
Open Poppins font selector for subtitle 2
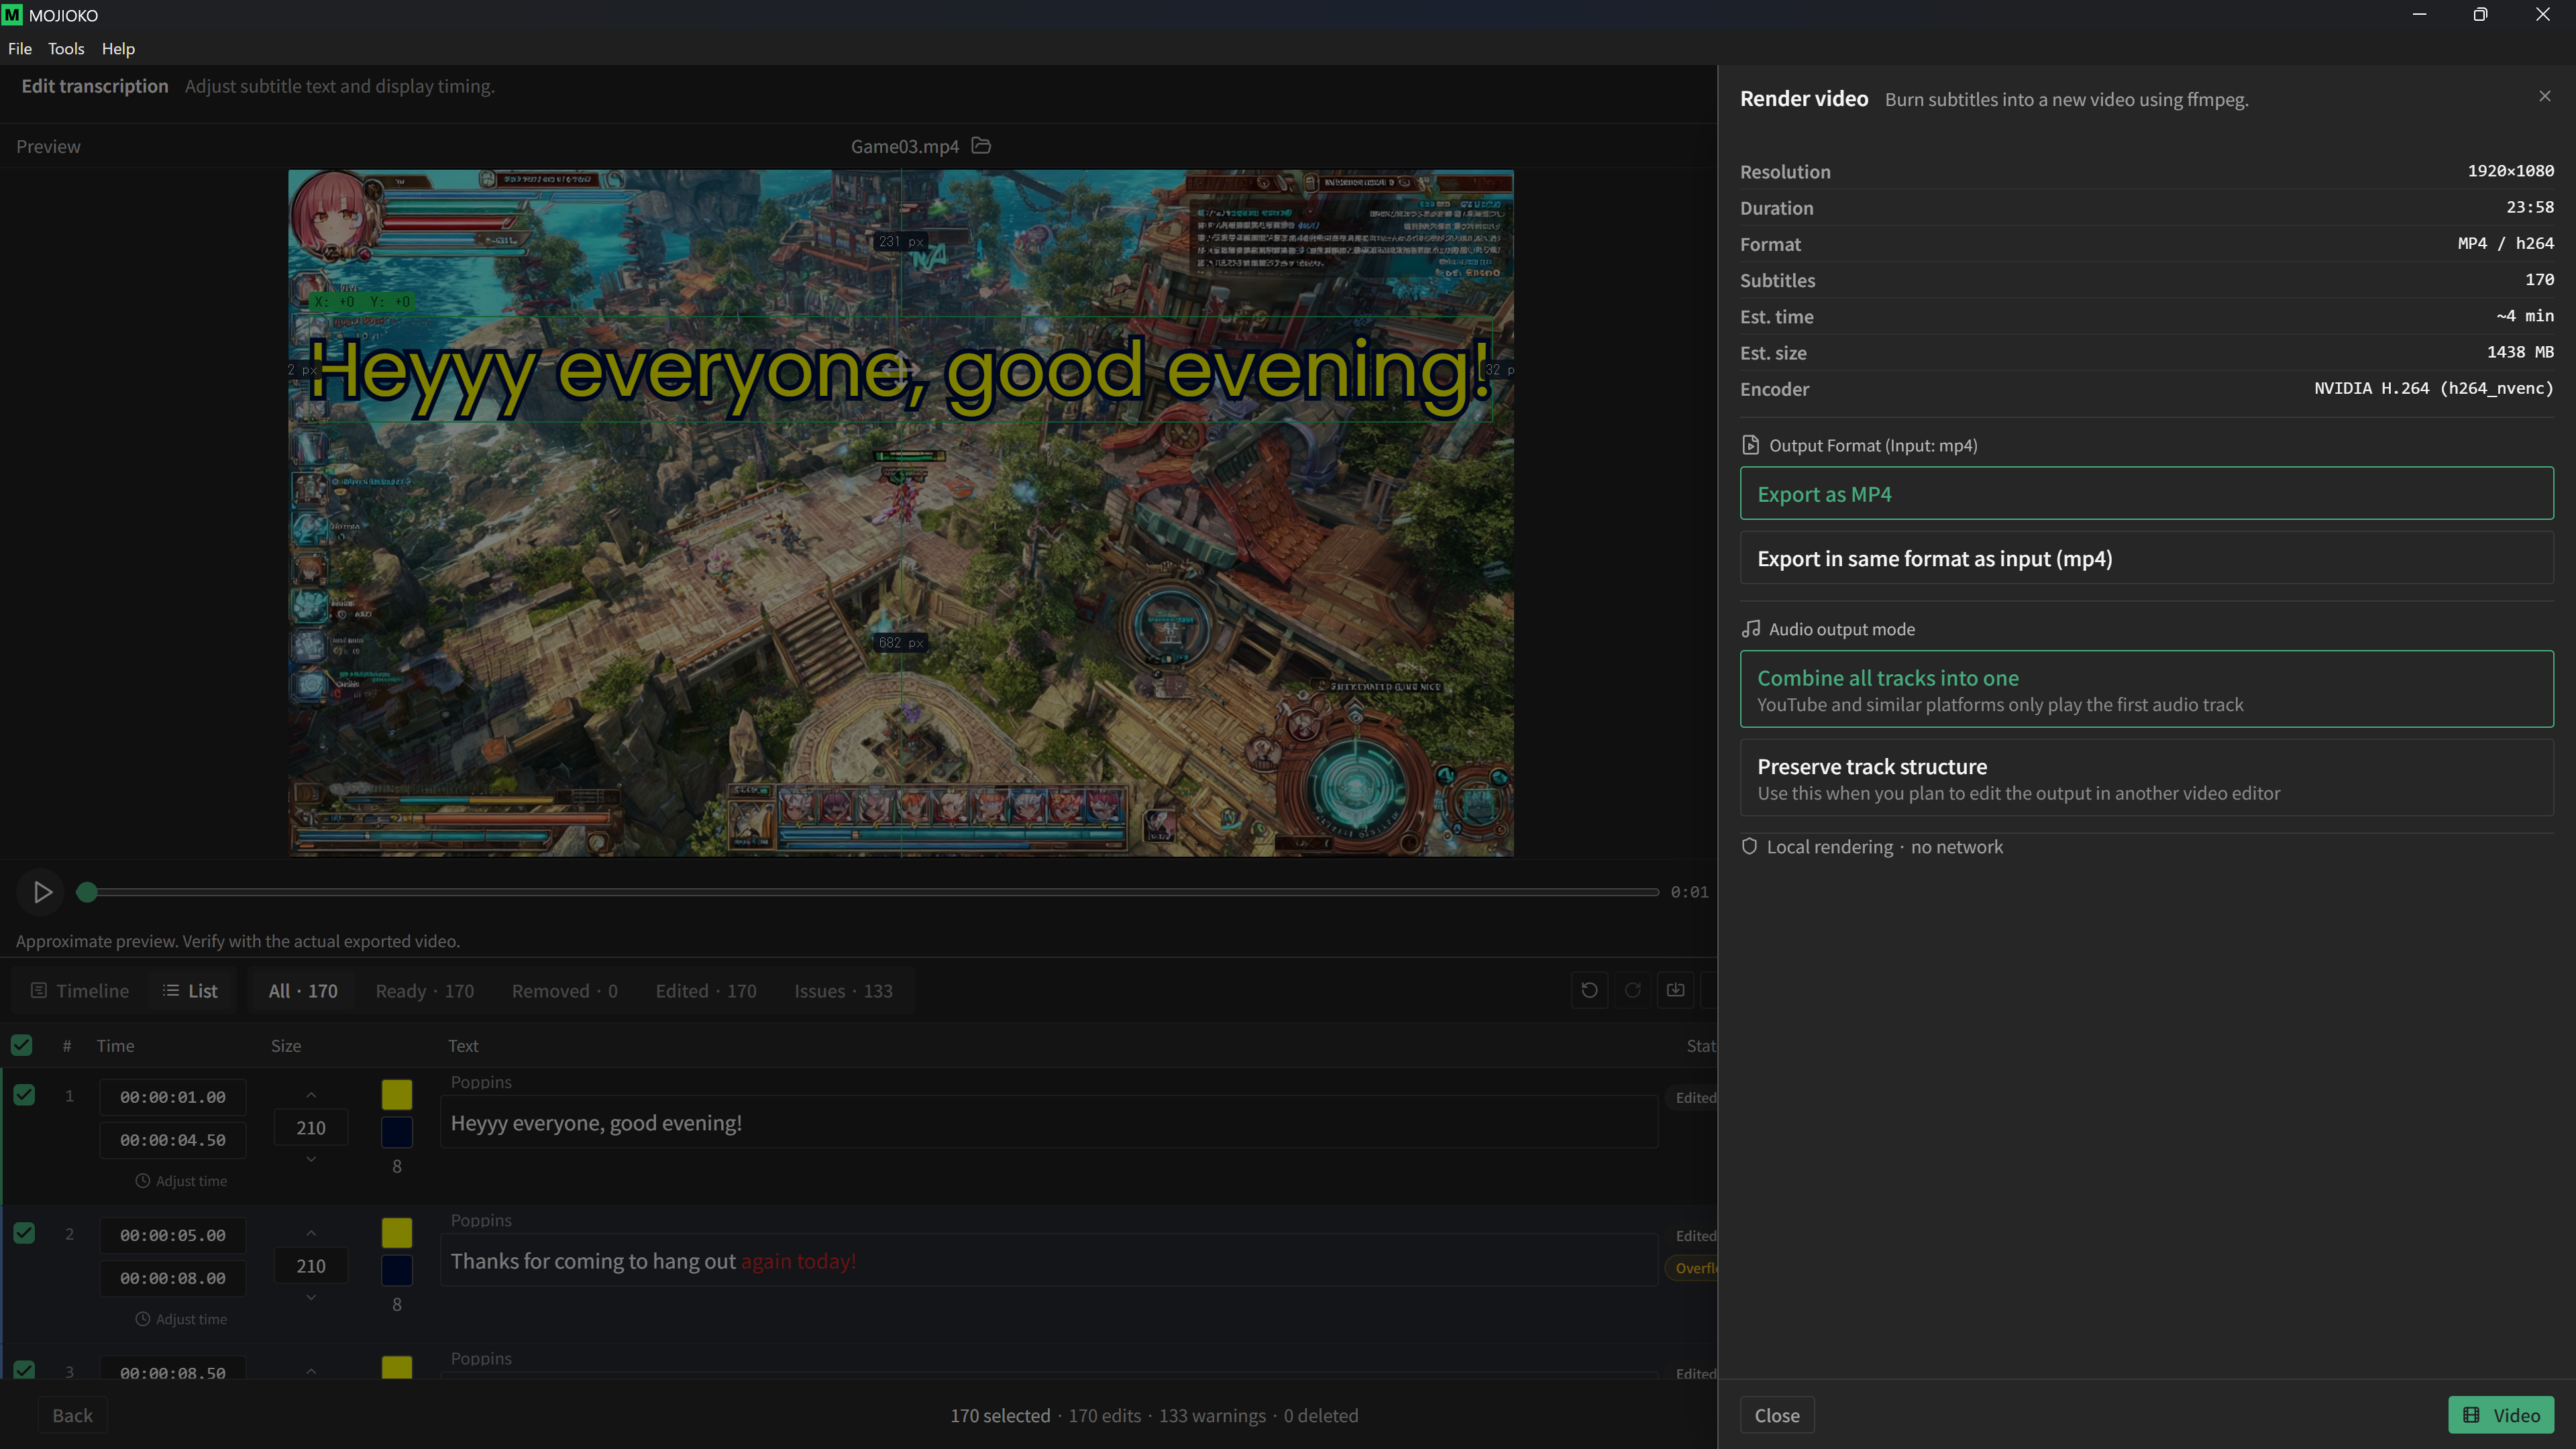[481, 1220]
